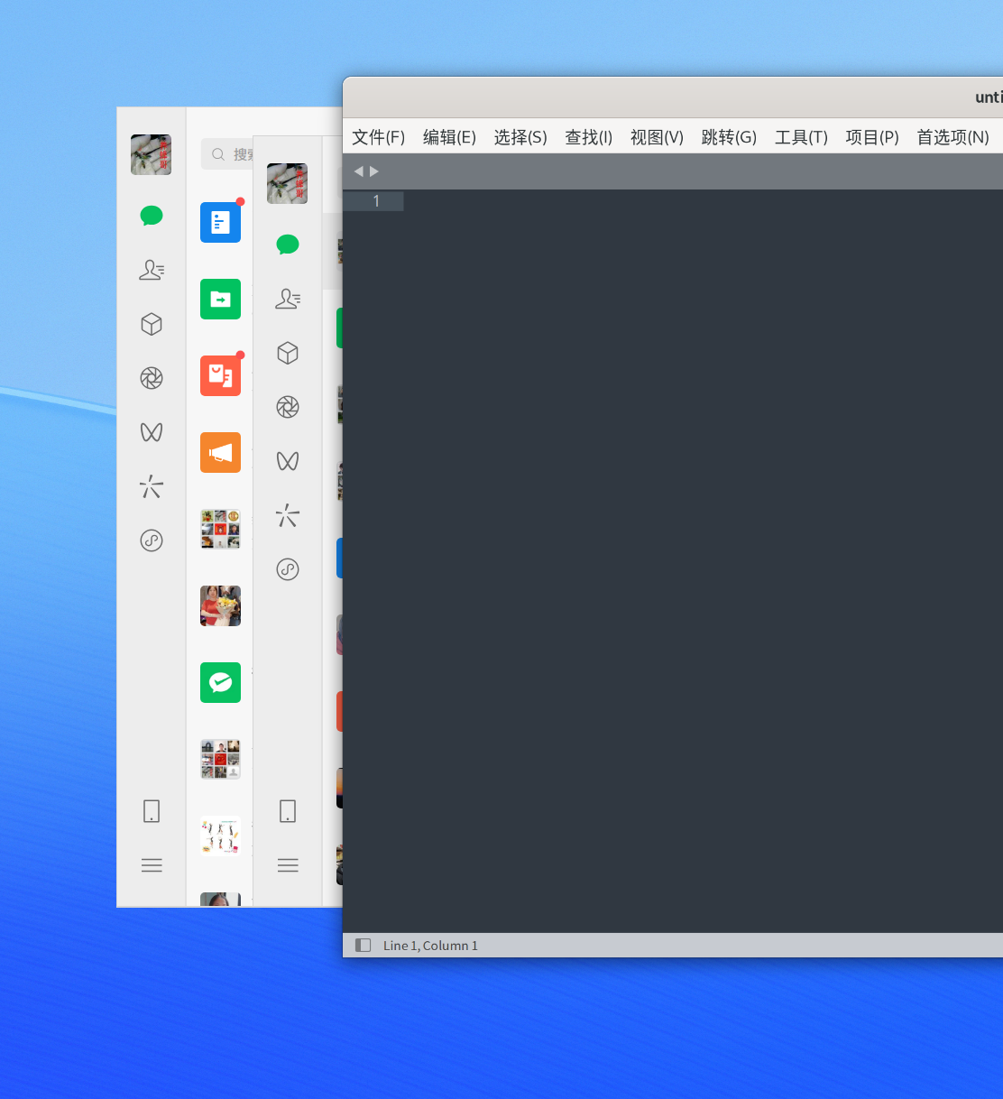This screenshot has width=1003, height=1099.
Task: Open Favorites cube in front WeChat window
Action: pyautogui.click(x=288, y=353)
